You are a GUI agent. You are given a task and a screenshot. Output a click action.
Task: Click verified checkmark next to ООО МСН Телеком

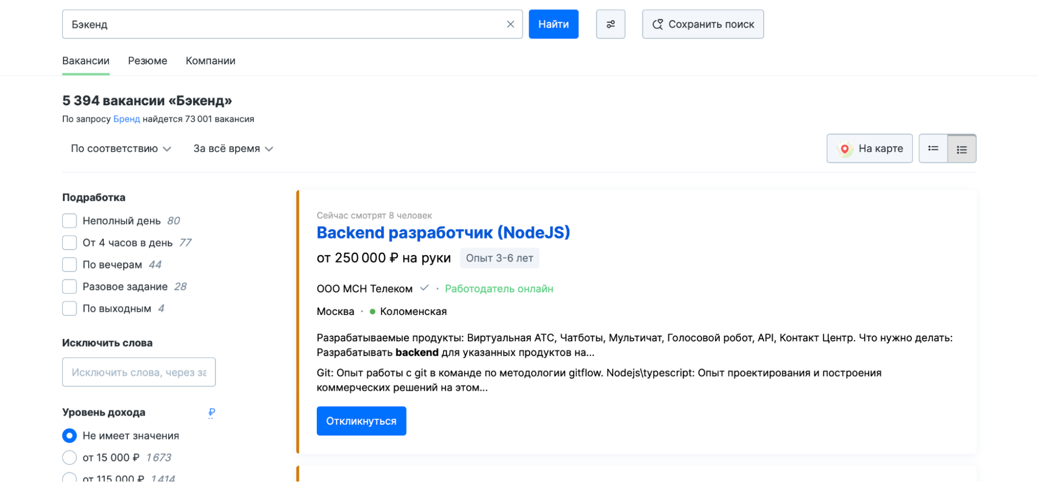(424, 288)
